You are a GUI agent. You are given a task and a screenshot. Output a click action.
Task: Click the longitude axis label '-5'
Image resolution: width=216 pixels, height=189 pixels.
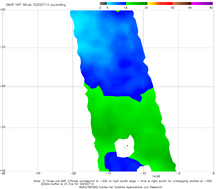[x=178, y=173]
